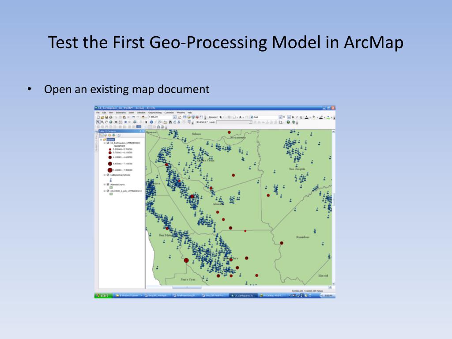Collapse the CalElementarySchools layer legend
The image size is (452, 339).
[x=105, y=175]
